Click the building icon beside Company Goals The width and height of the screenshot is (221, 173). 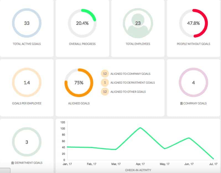[x=181, y=103]
